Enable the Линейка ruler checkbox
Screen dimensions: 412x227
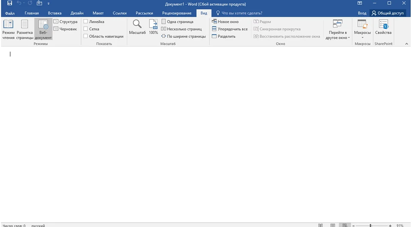[x=86, y=21]
